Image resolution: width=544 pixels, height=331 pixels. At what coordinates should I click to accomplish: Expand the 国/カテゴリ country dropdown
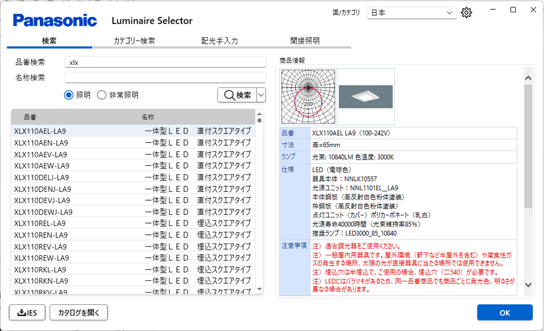click(x=411, y=13)
